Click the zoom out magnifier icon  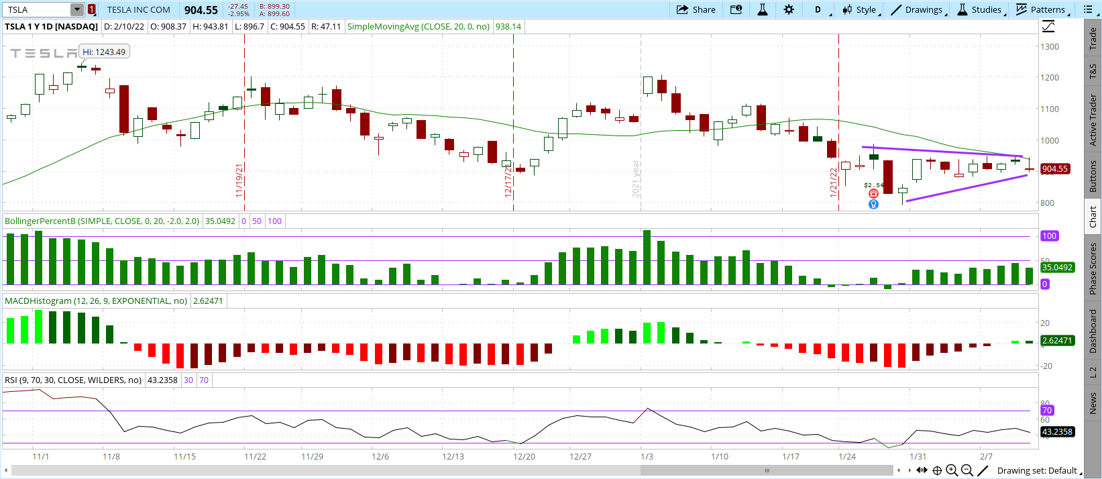pos(967,470)
